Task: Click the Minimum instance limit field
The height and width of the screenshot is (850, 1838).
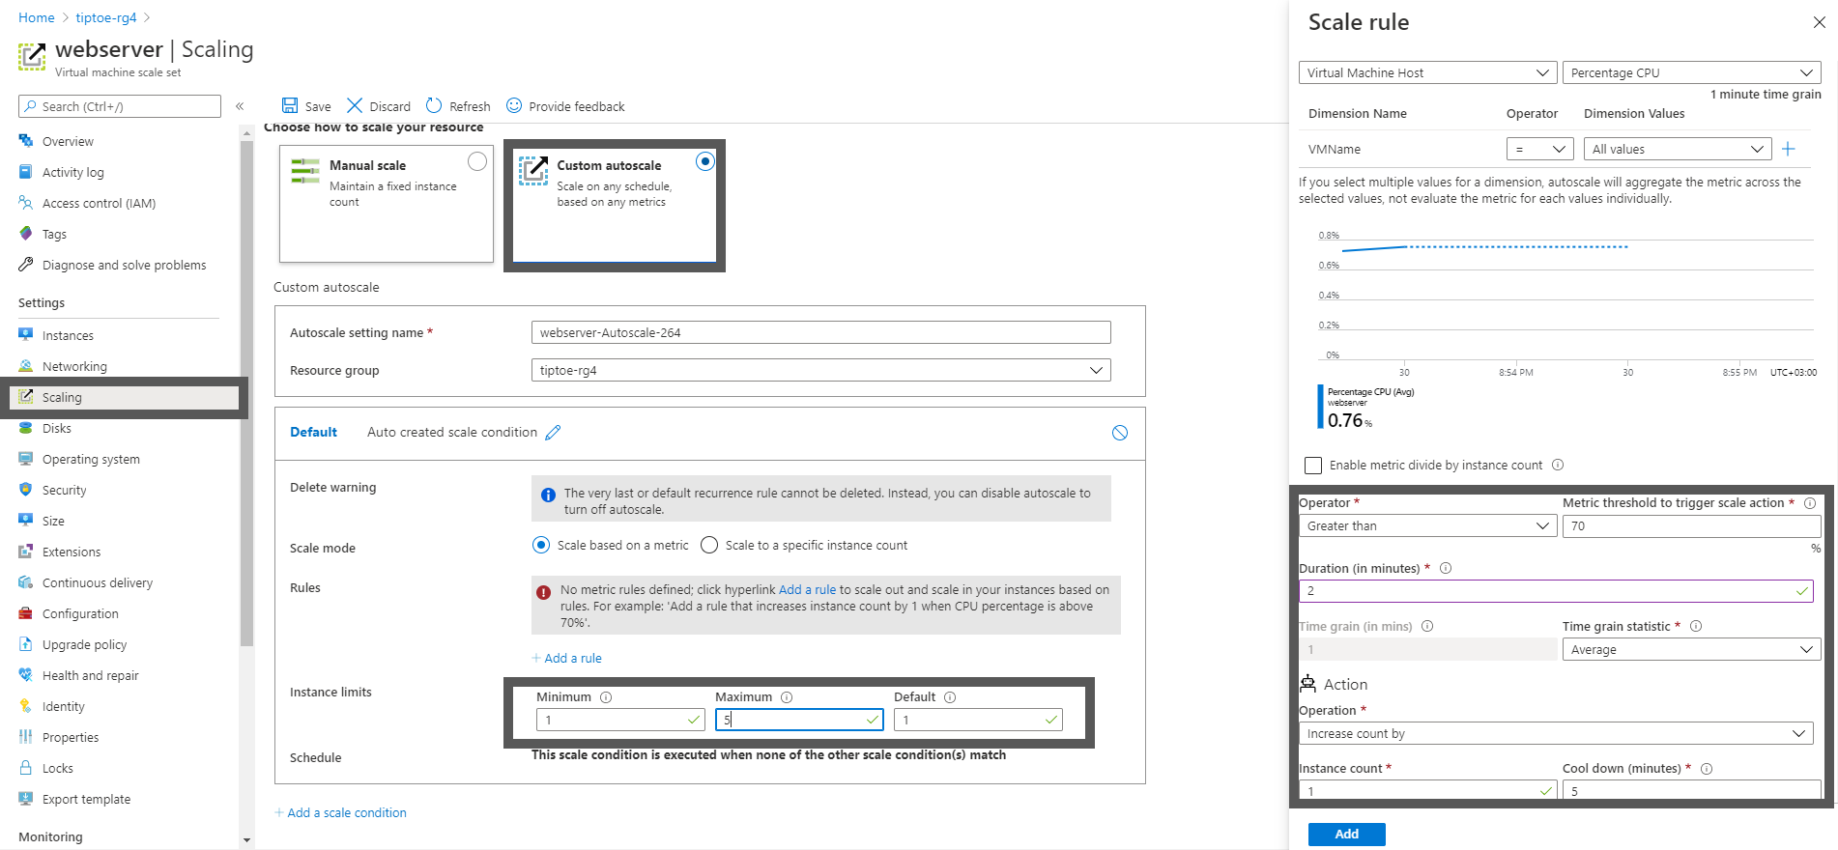Action: 620,720
